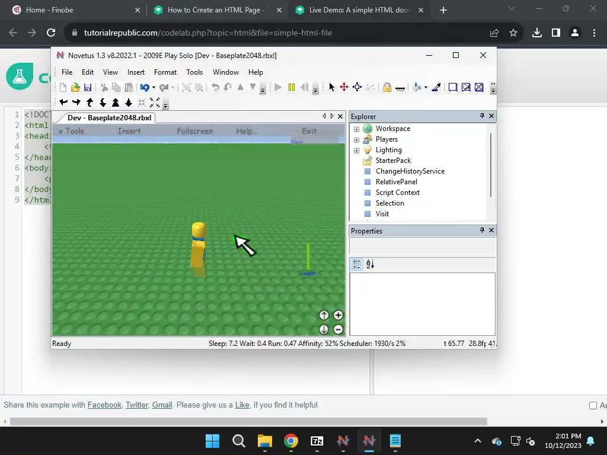The image size is (607, 455).
Task: Open the Insert menu in menu bar
Action: pos(136,72)
